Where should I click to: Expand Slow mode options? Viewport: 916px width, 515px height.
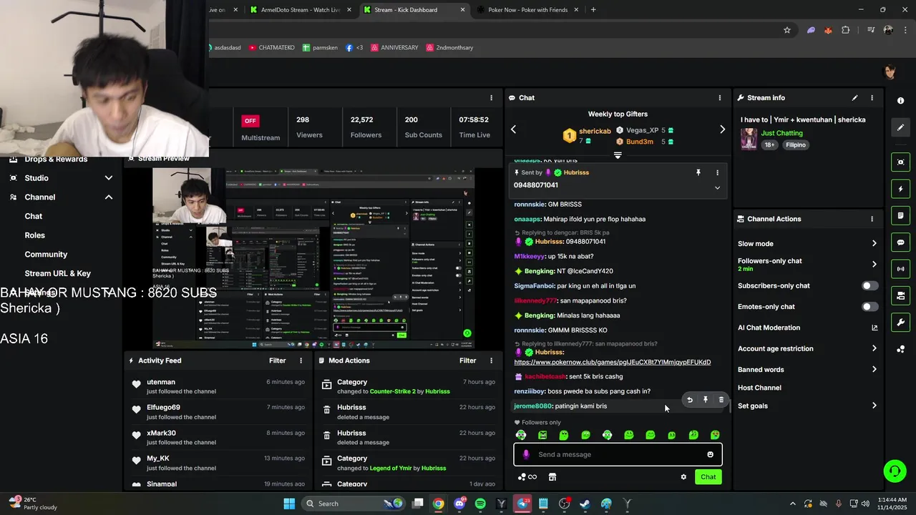tap(874, 244)
